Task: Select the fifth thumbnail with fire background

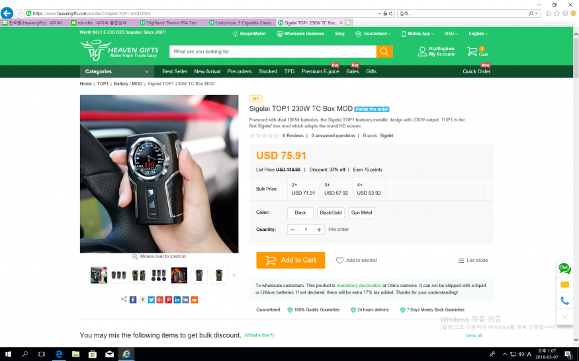Action: (179, 275)
